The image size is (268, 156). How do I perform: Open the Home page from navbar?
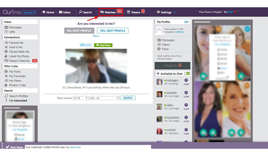(48, 12)
